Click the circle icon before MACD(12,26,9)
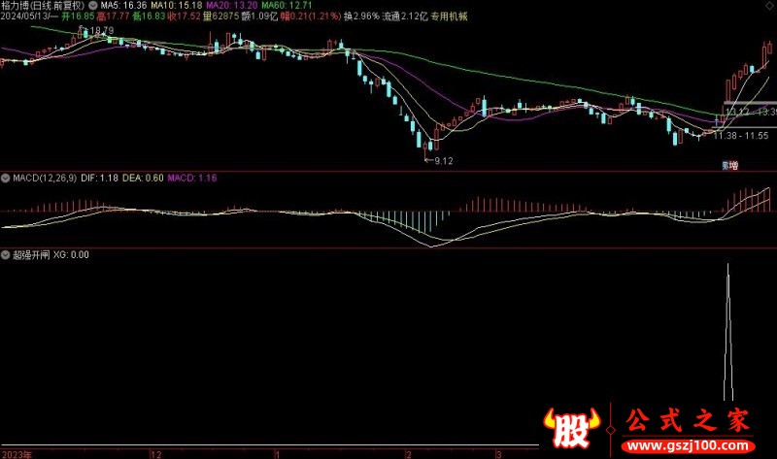The height and width of the screenshot is (459, 777). [5, 179]
